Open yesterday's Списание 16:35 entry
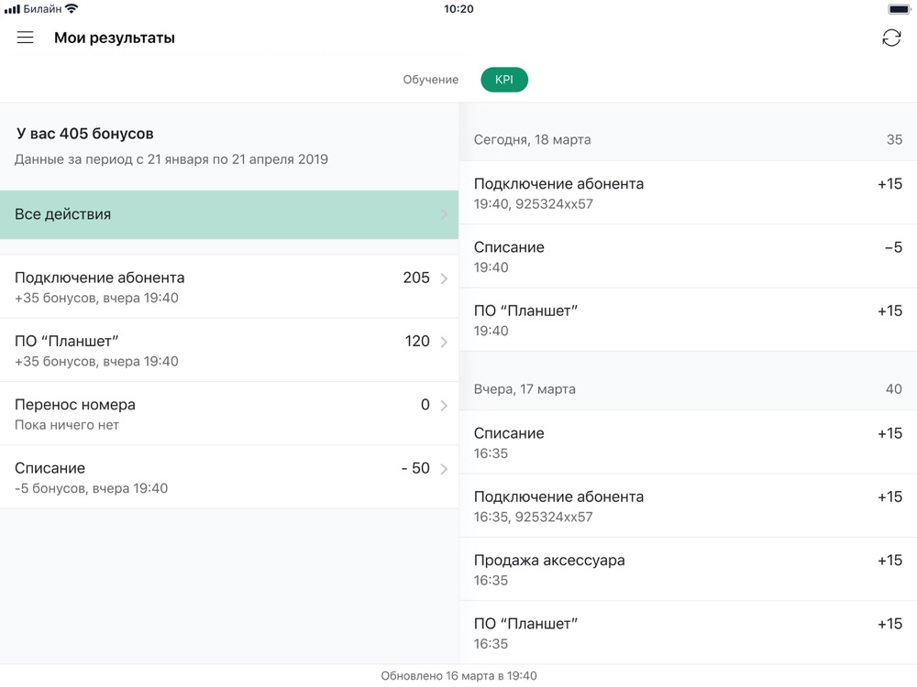This screenshot has width=917, height=687. coord(688,442)
